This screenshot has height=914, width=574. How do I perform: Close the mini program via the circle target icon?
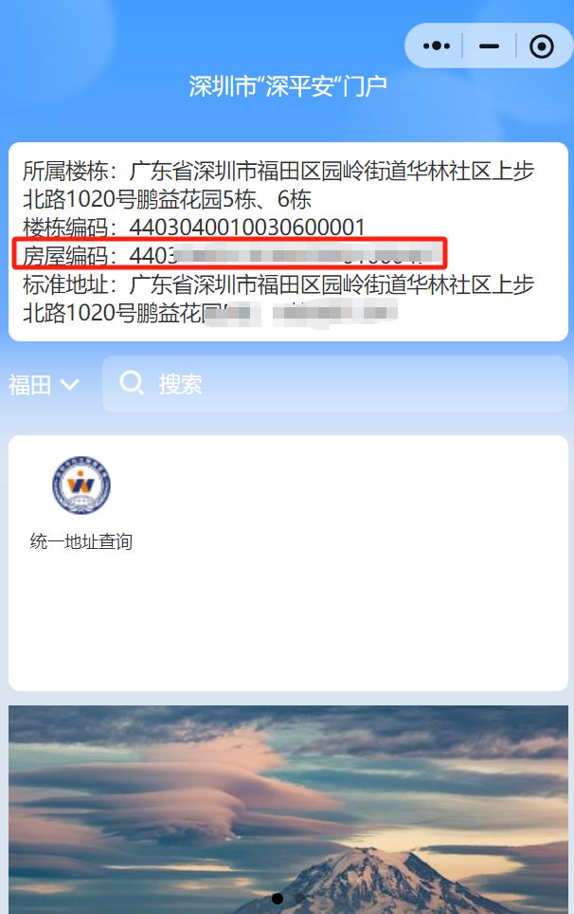[542, 46]
